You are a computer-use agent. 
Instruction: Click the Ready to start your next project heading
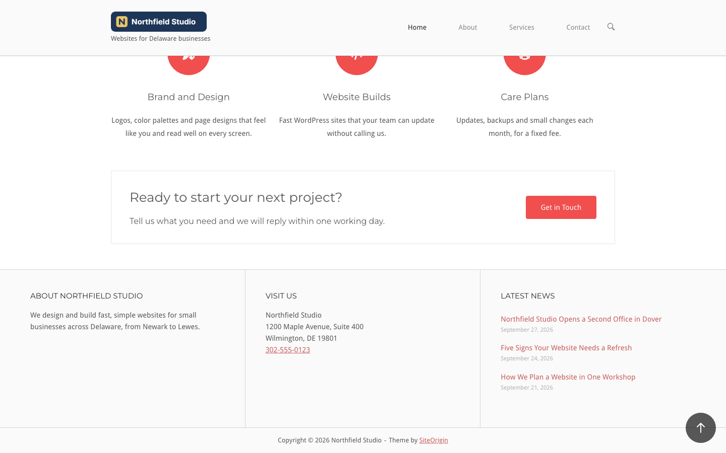(x=236, y=197)
